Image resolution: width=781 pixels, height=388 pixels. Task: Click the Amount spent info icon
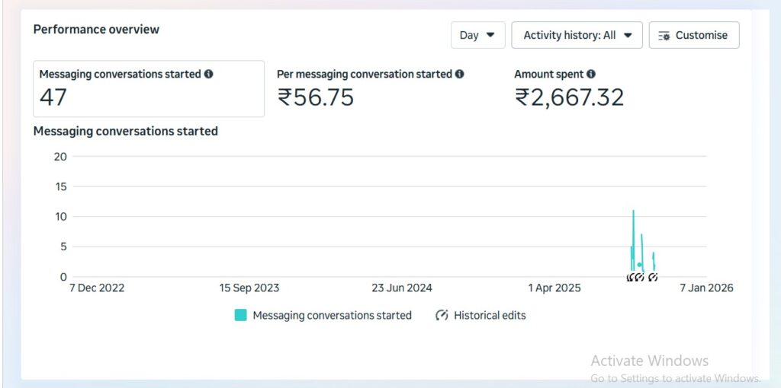[591, 75]
